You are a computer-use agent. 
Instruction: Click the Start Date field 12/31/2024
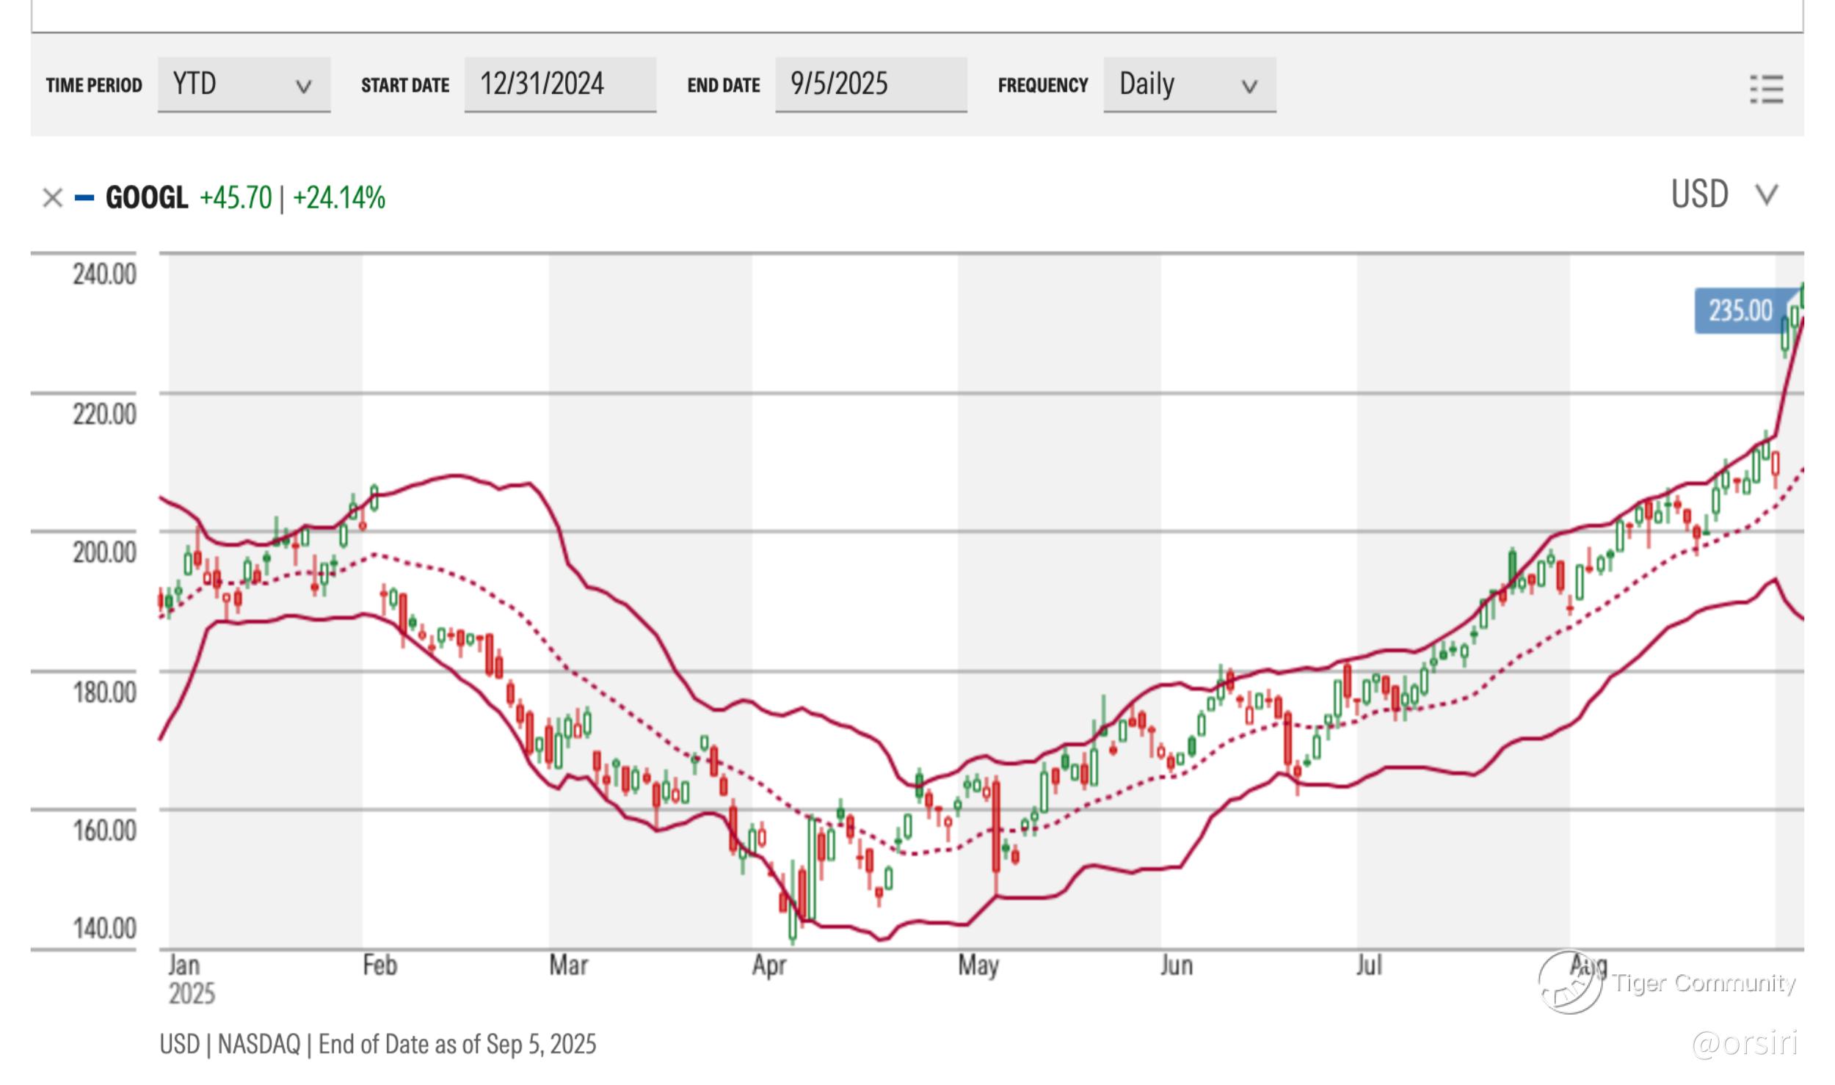click(559, 84)
